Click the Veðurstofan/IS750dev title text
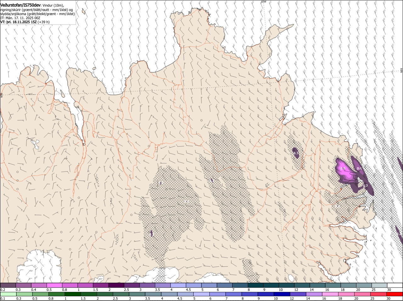The height and width of the screenshot is (301, 403). 20,5
